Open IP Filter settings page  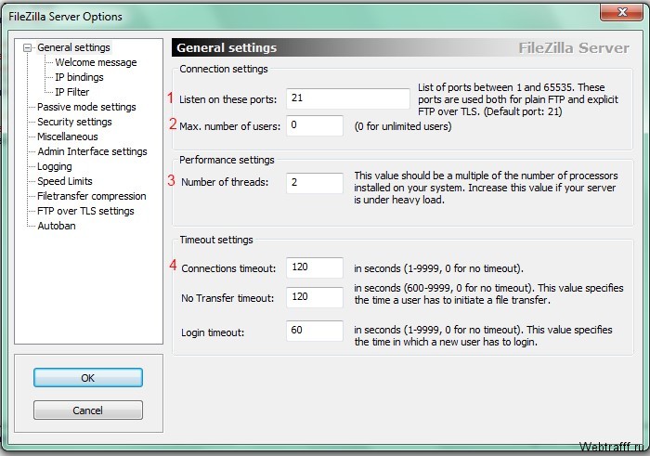[72, 92]
